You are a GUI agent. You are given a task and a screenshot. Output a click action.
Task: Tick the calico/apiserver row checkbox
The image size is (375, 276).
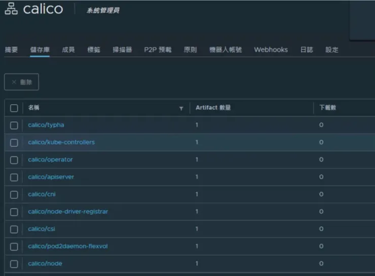tap(14, 177)
